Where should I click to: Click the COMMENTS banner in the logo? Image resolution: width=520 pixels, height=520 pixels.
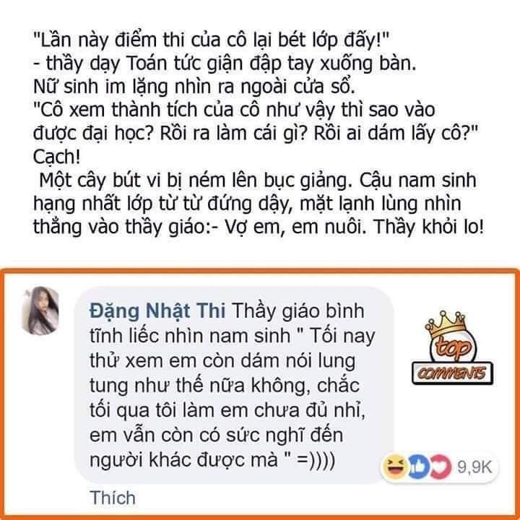click(x=452, y=373)
